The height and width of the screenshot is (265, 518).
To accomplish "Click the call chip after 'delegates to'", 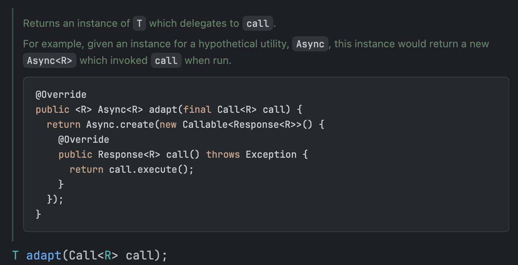I will (257, 23).
